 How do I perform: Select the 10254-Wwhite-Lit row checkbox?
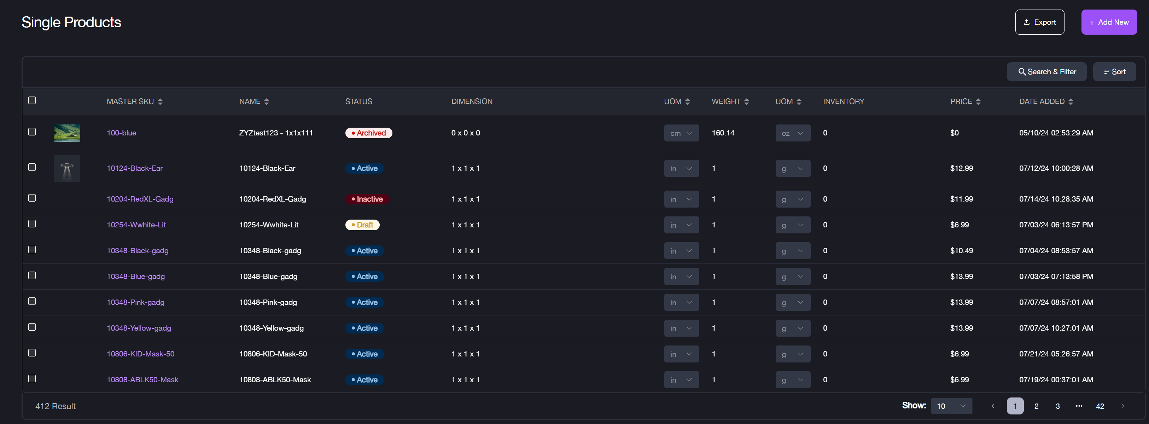[x=32, y=223]
